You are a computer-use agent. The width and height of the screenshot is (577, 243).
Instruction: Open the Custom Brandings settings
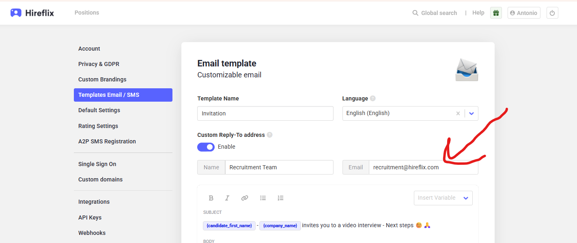click(102, 79)
